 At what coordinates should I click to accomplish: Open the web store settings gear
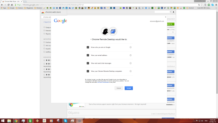pyautogui.click(x=173, y=12)
